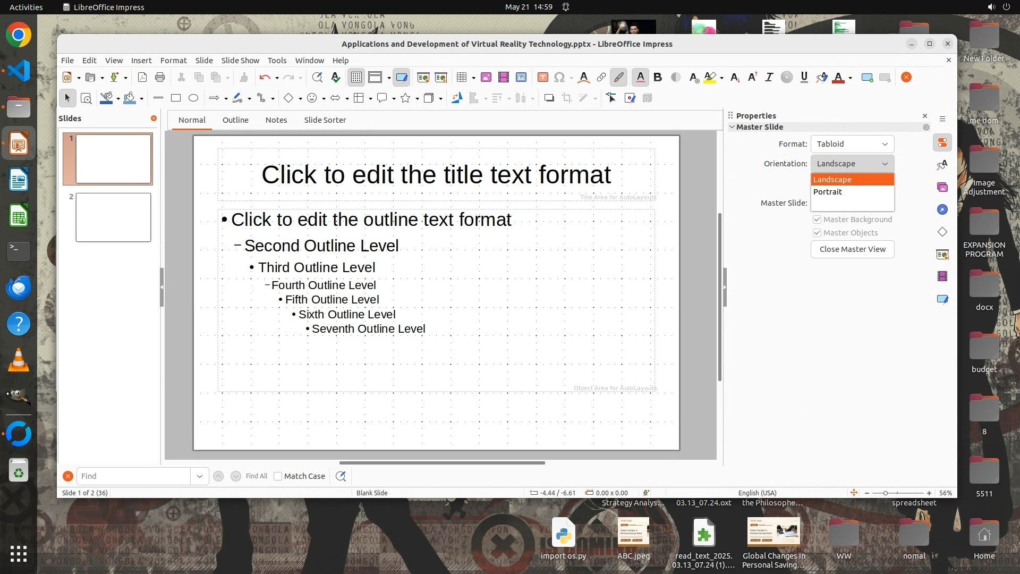Collapse the Master Slide section
Image resolution: width=1020 pixels, height=574 pixels.
click(x=732, y=127)
